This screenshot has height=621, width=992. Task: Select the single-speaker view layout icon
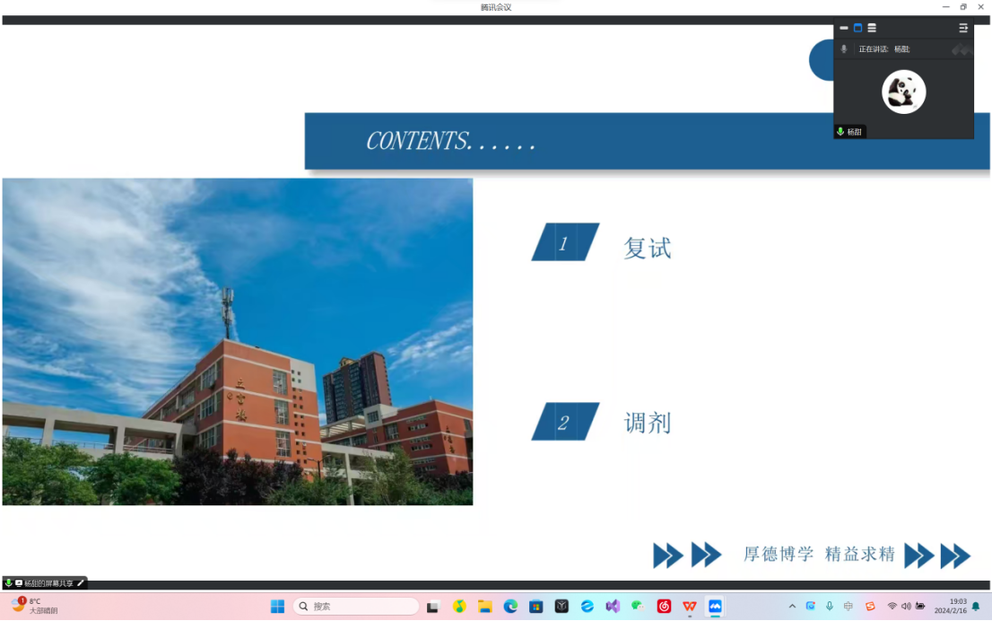tap(857, 28)
